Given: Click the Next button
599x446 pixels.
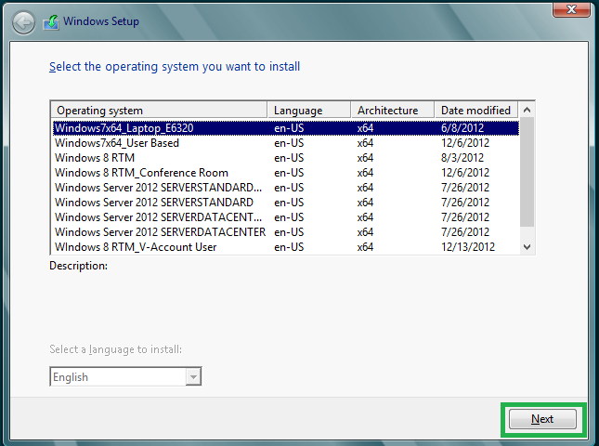Looking at the screenshot, I should [x=542, y=419].
